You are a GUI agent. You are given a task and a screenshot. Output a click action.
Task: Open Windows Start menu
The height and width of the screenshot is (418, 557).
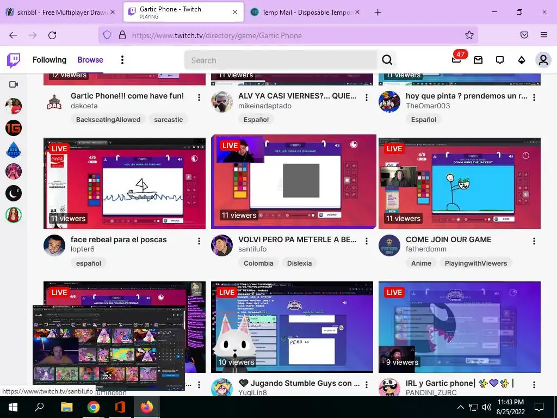click(x=13, y=407)
